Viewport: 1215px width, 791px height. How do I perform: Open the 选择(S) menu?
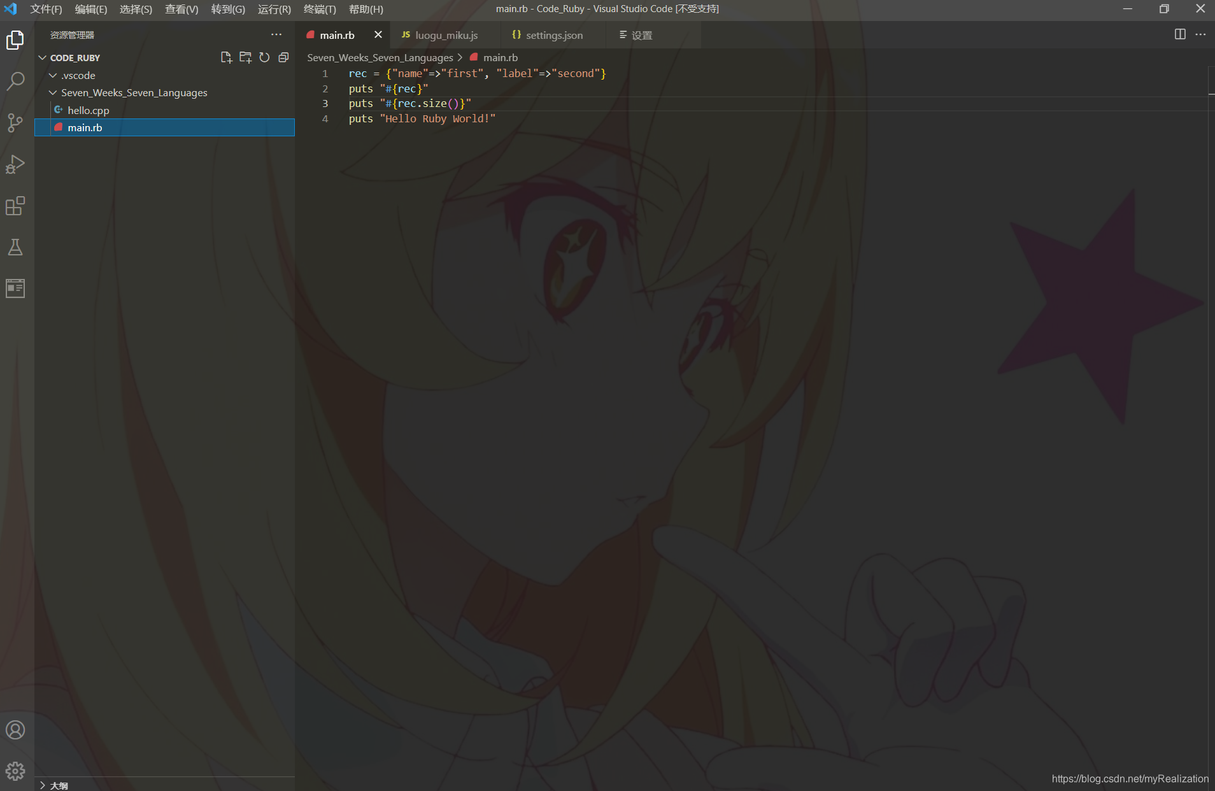(x=136, y=9)
